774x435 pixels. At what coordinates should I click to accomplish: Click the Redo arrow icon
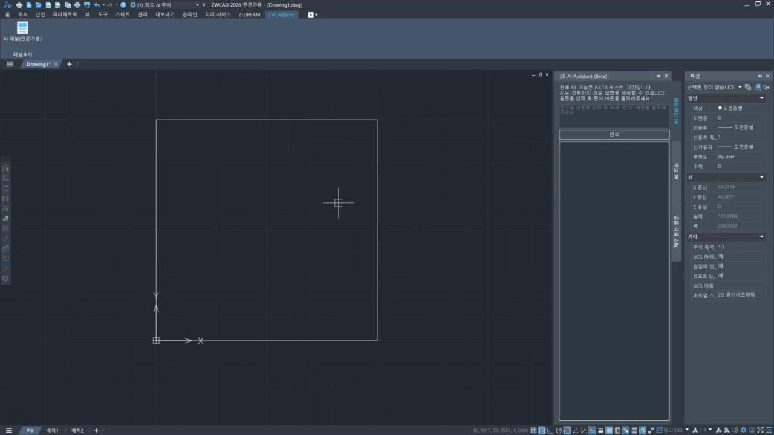click(x=109, y=5)
